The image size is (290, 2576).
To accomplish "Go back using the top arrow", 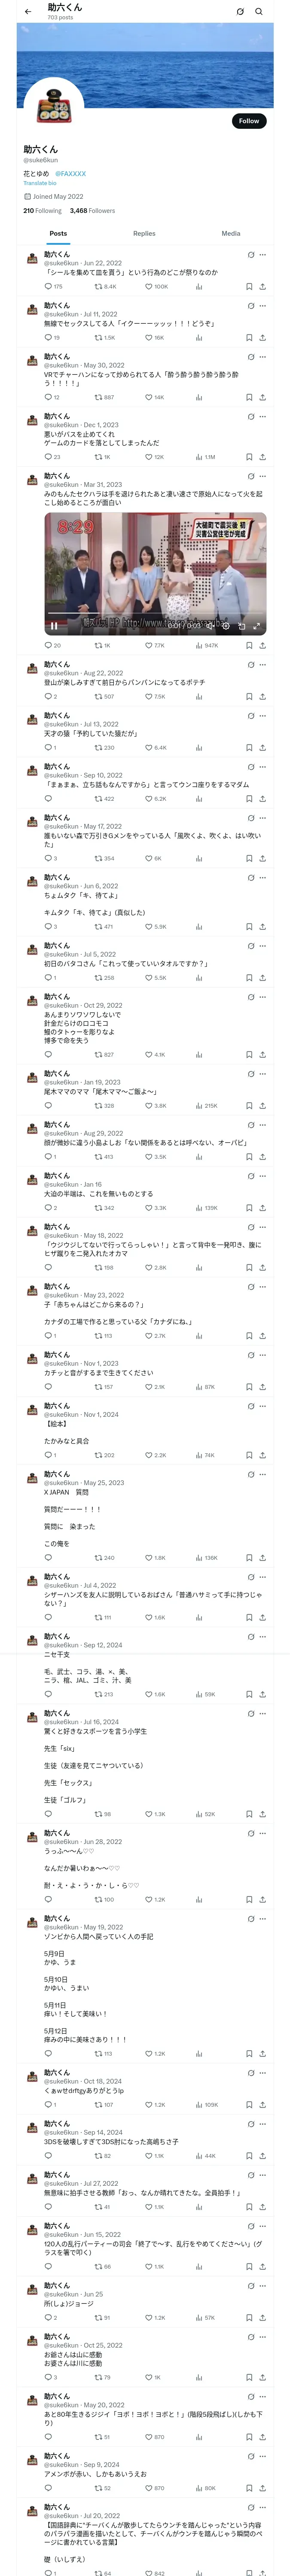I will pyautogui.click(x=28, y=12).
